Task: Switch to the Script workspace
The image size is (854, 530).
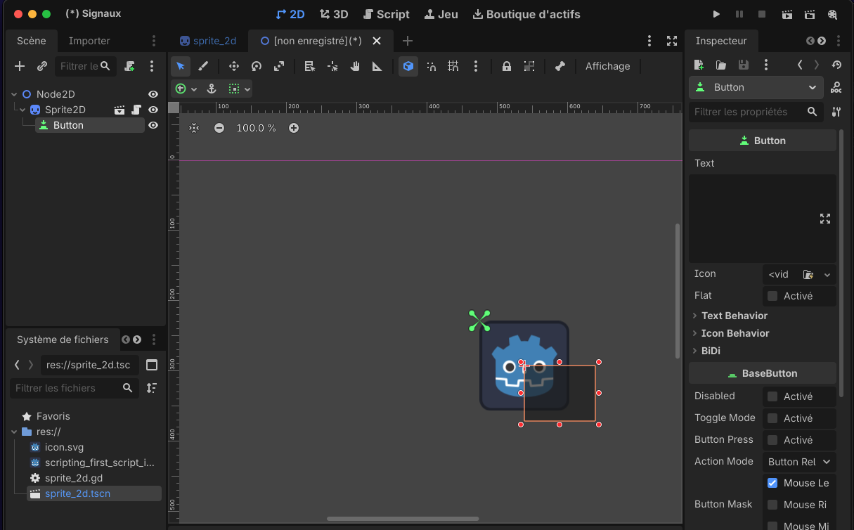Action: (x=387, y=14)
